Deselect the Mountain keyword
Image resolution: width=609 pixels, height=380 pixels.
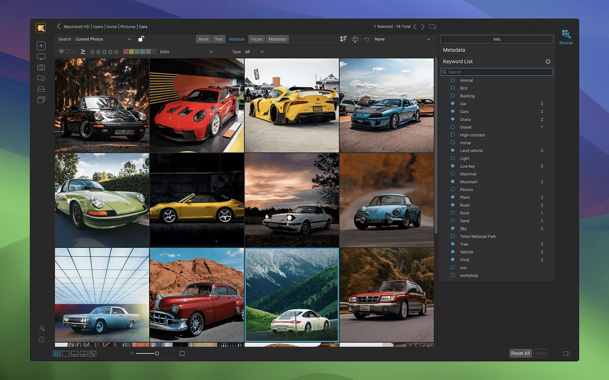click(x=453, y=182)
